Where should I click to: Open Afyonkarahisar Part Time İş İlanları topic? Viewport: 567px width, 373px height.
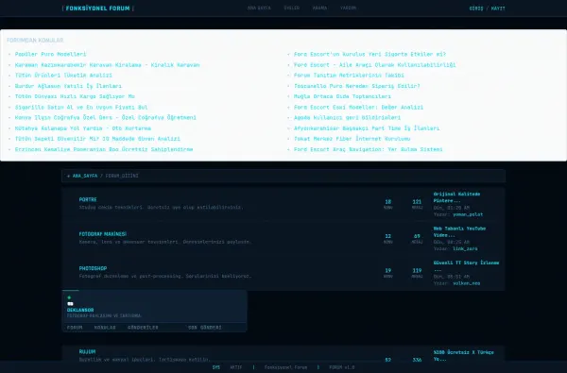[367, 128]
